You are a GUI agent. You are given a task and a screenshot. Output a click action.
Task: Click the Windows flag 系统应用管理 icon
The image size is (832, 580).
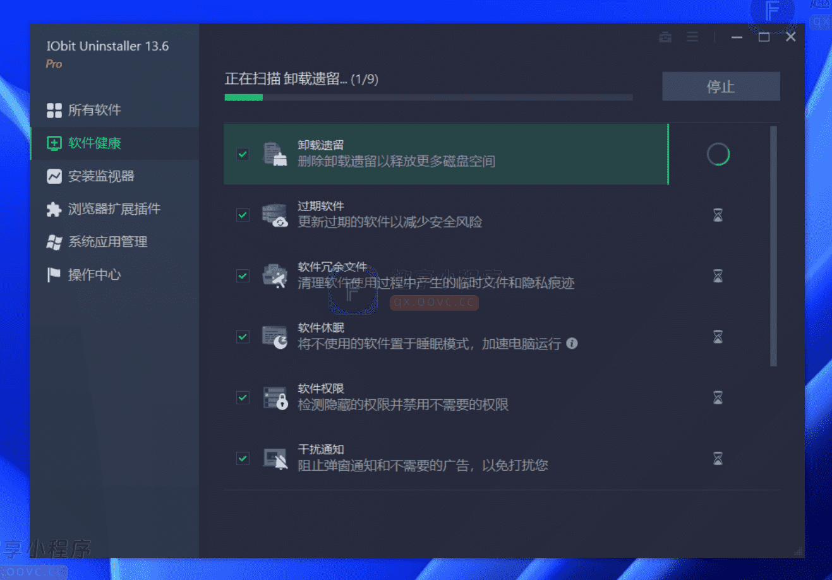[54, 242]
